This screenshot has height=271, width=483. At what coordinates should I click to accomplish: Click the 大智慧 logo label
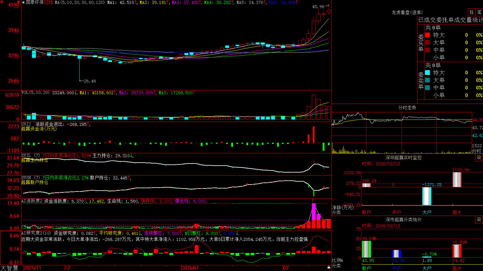[x=9, y=268]
